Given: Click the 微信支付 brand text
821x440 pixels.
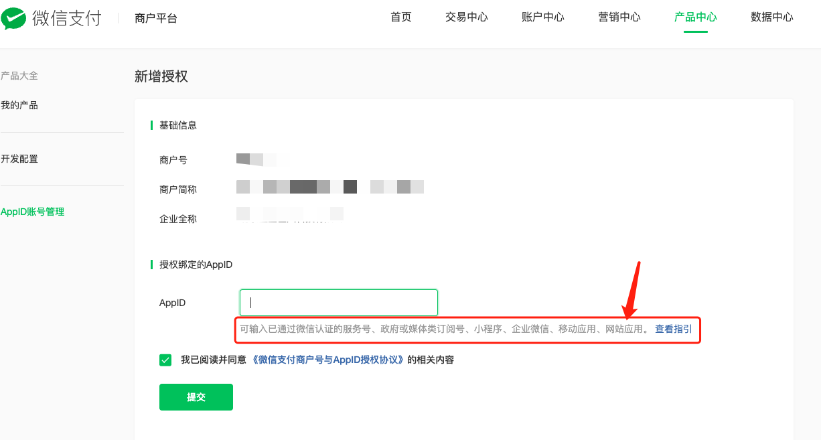Looking at the screenshot, I should pos(67,18).
